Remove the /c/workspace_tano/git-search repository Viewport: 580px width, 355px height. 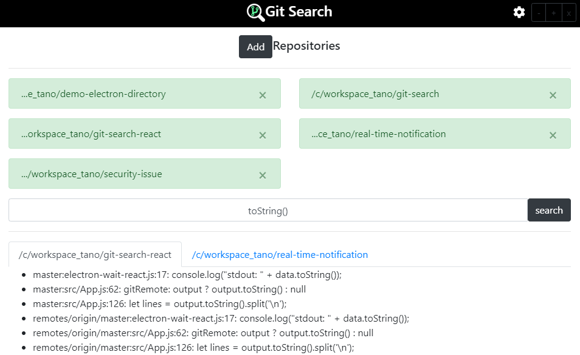point(553,95)
